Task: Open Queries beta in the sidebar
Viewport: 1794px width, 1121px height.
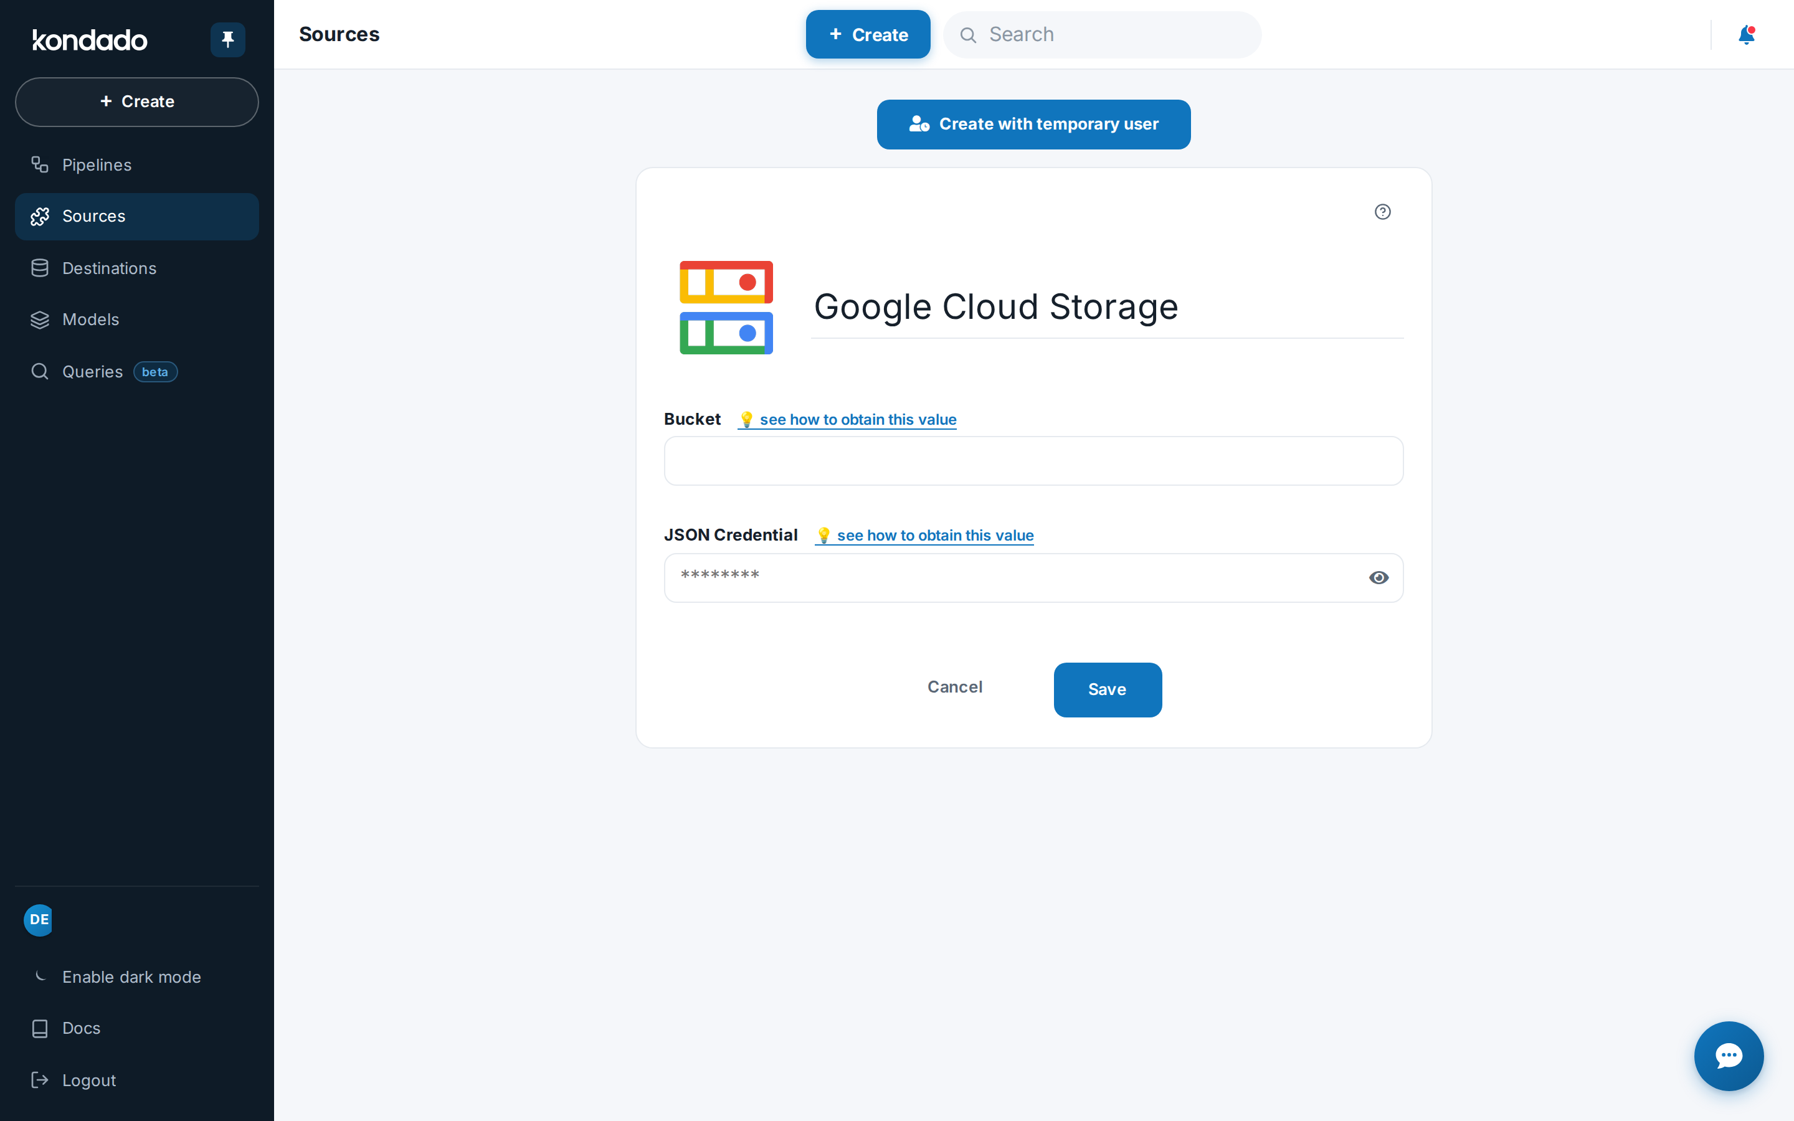Action: pos(137,371)
